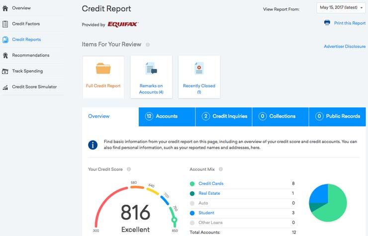This screenshot has width=368, height=236.
Task: Click the Overview home icon in sidebar
Action: tap(5, 8)
